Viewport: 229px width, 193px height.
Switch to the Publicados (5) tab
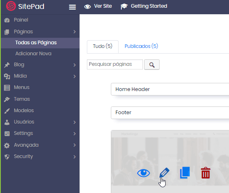click(141, 46)
